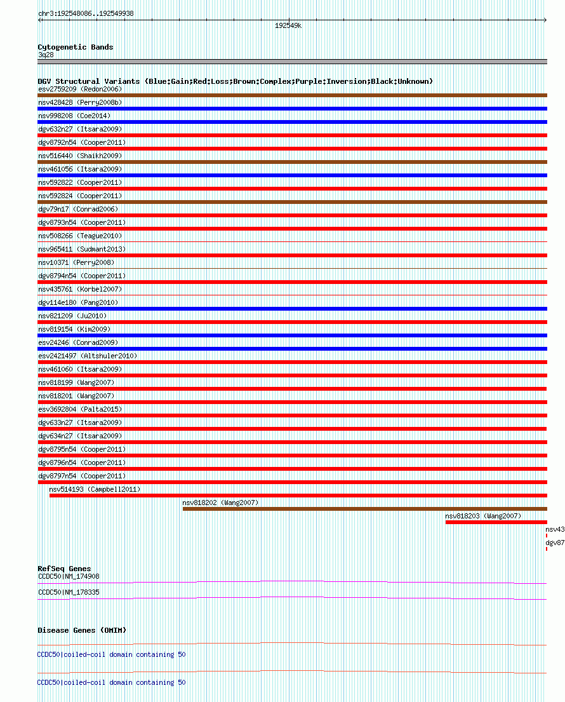
Task: Open dgv8794n54 (Cooper2011) label
Action: pos(82,276)
